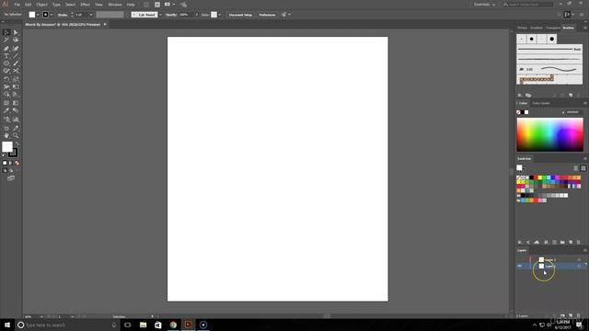Select the Type tool
This screenshot has height=331, width=589.
(x=6, y=56)
